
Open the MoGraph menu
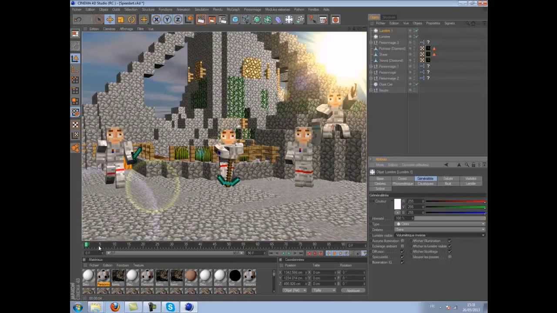click(x=233, y=10)
